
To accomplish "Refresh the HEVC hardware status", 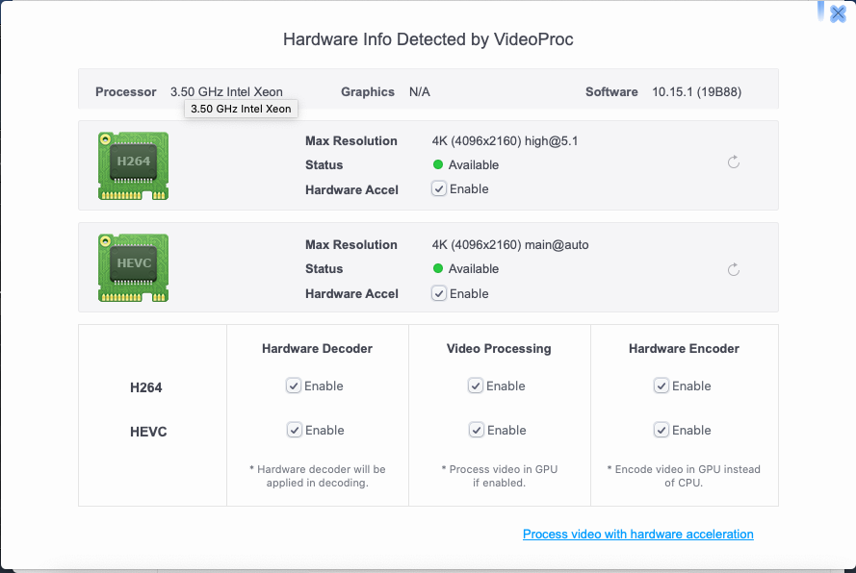I will tap(733, 269).
